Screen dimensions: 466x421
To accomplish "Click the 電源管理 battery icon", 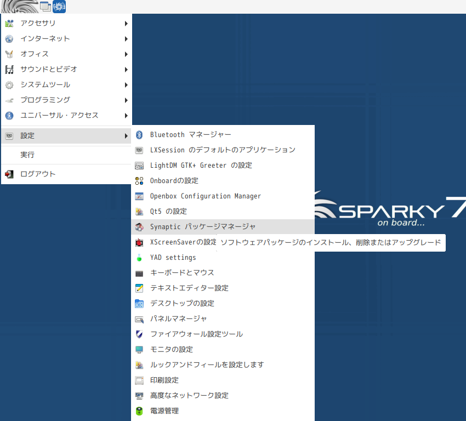I will [x=139, y=411].
